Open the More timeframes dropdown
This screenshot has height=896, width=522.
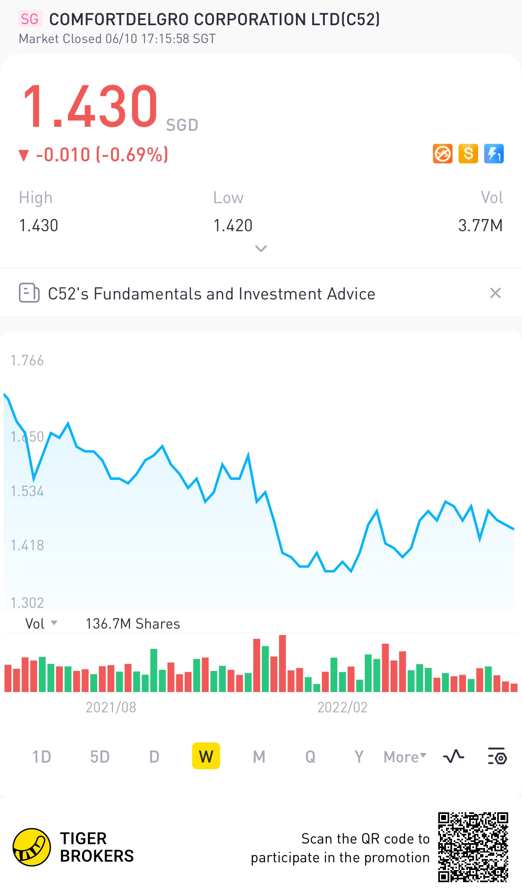click(x=405, y=757)
